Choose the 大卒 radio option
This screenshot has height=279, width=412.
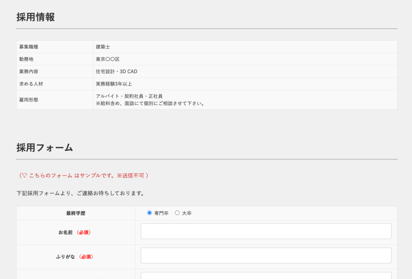(177, 213)
